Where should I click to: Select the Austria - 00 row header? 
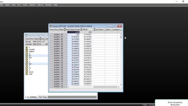(x=58, y=58)
